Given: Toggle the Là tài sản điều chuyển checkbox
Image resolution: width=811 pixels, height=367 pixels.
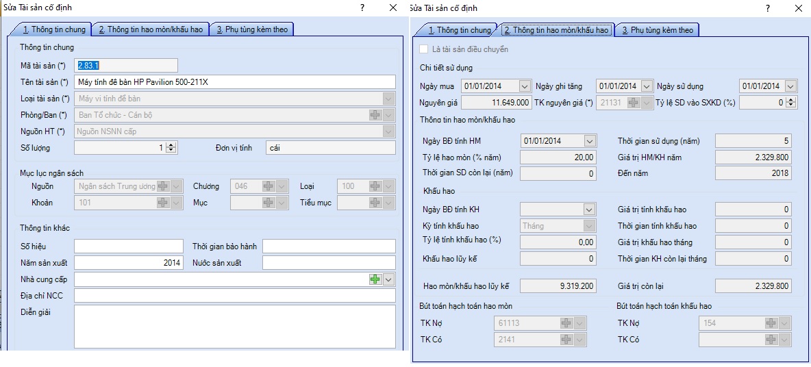Looking at the screenshot, I should tap(425, 49).
